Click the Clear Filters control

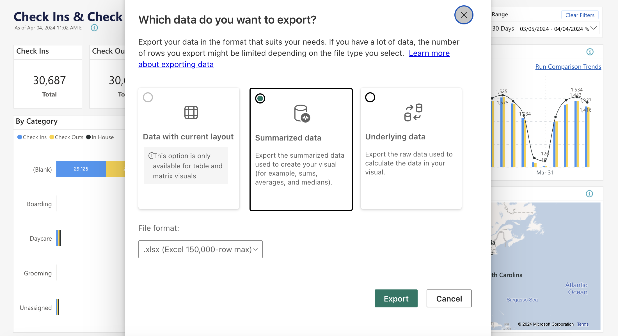point(580,15)
